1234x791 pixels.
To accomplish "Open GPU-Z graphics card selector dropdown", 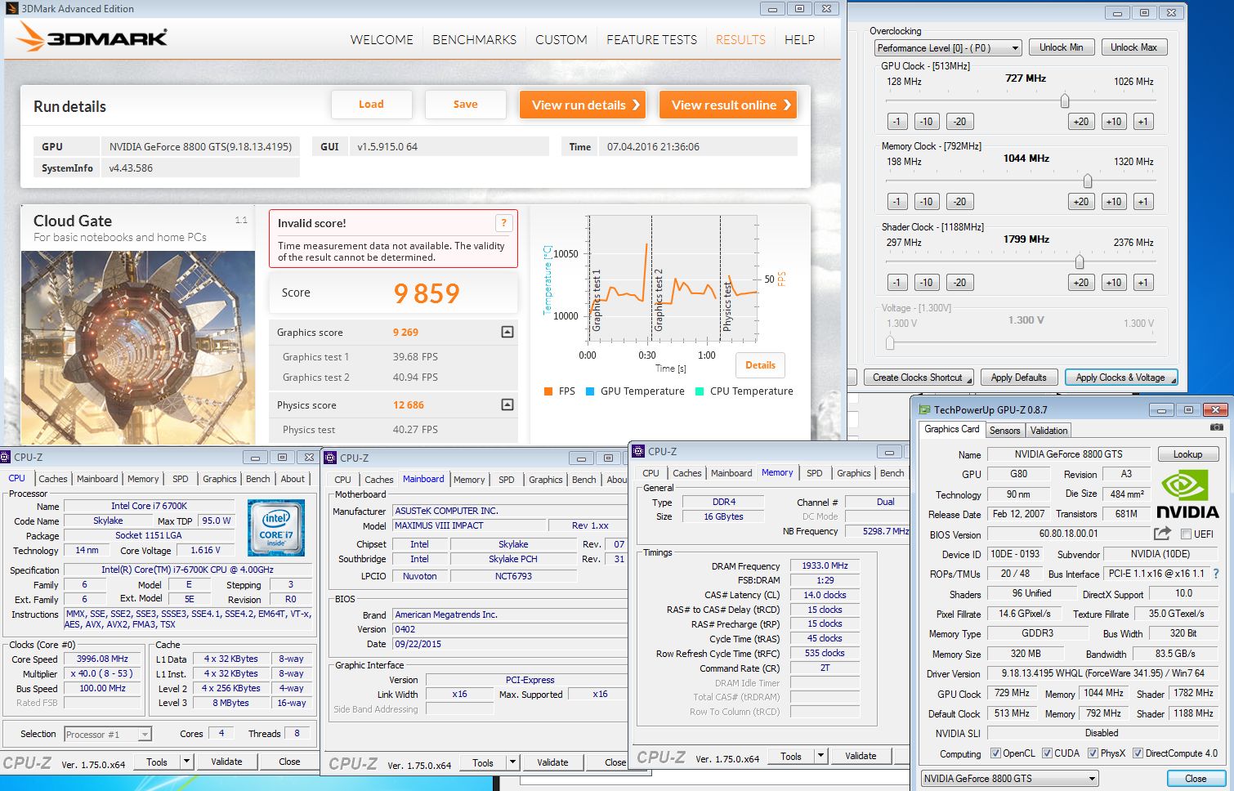I will 1009,779.
